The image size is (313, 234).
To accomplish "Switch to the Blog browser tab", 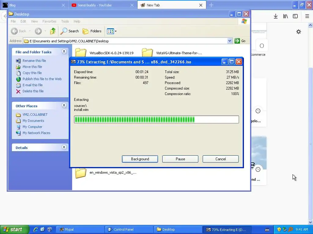I will pyautogui.click(x=34, y=5).
